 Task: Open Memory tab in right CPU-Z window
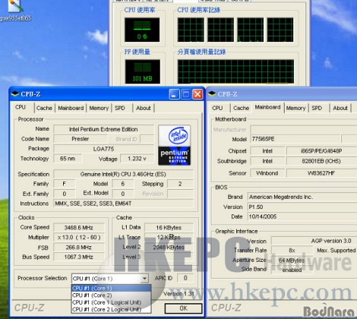point(295,108)
